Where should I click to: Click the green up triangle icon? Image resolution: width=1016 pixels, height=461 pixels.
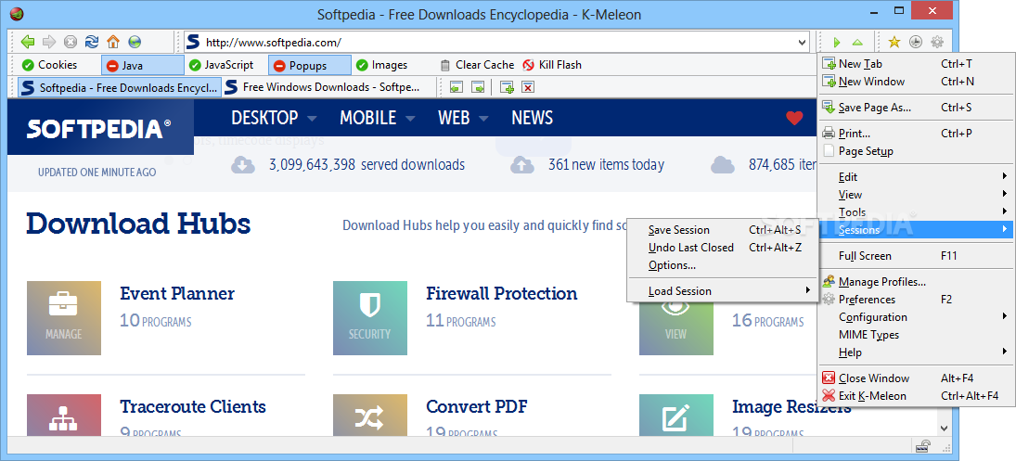[857, 42]
